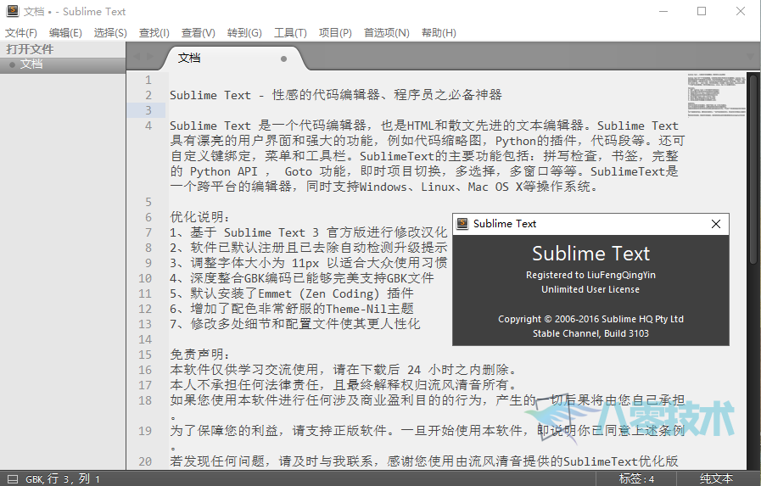Image resolution: width=761 pixels, height=486 pixels.
Task: Close the Sublime Text about dialog
Action: click(x=716, y=224)
